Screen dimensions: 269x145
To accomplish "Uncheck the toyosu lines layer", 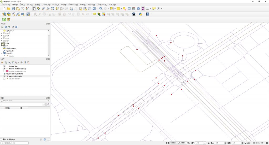I will pos(4,66).
